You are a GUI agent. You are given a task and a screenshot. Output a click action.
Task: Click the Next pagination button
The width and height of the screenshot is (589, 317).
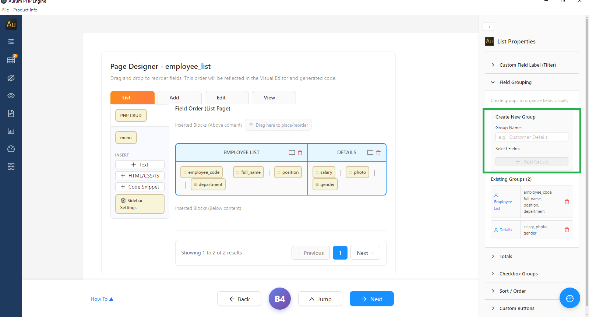click(365, 253)
